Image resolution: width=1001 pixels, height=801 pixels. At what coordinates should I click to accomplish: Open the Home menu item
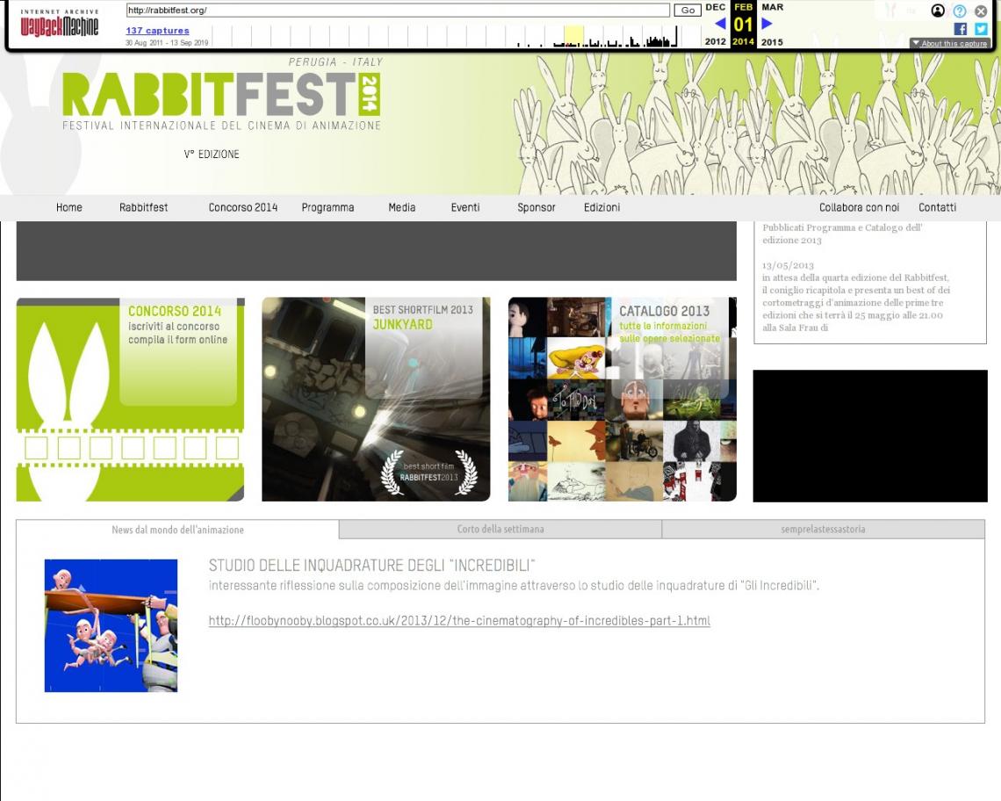point(69,207)
